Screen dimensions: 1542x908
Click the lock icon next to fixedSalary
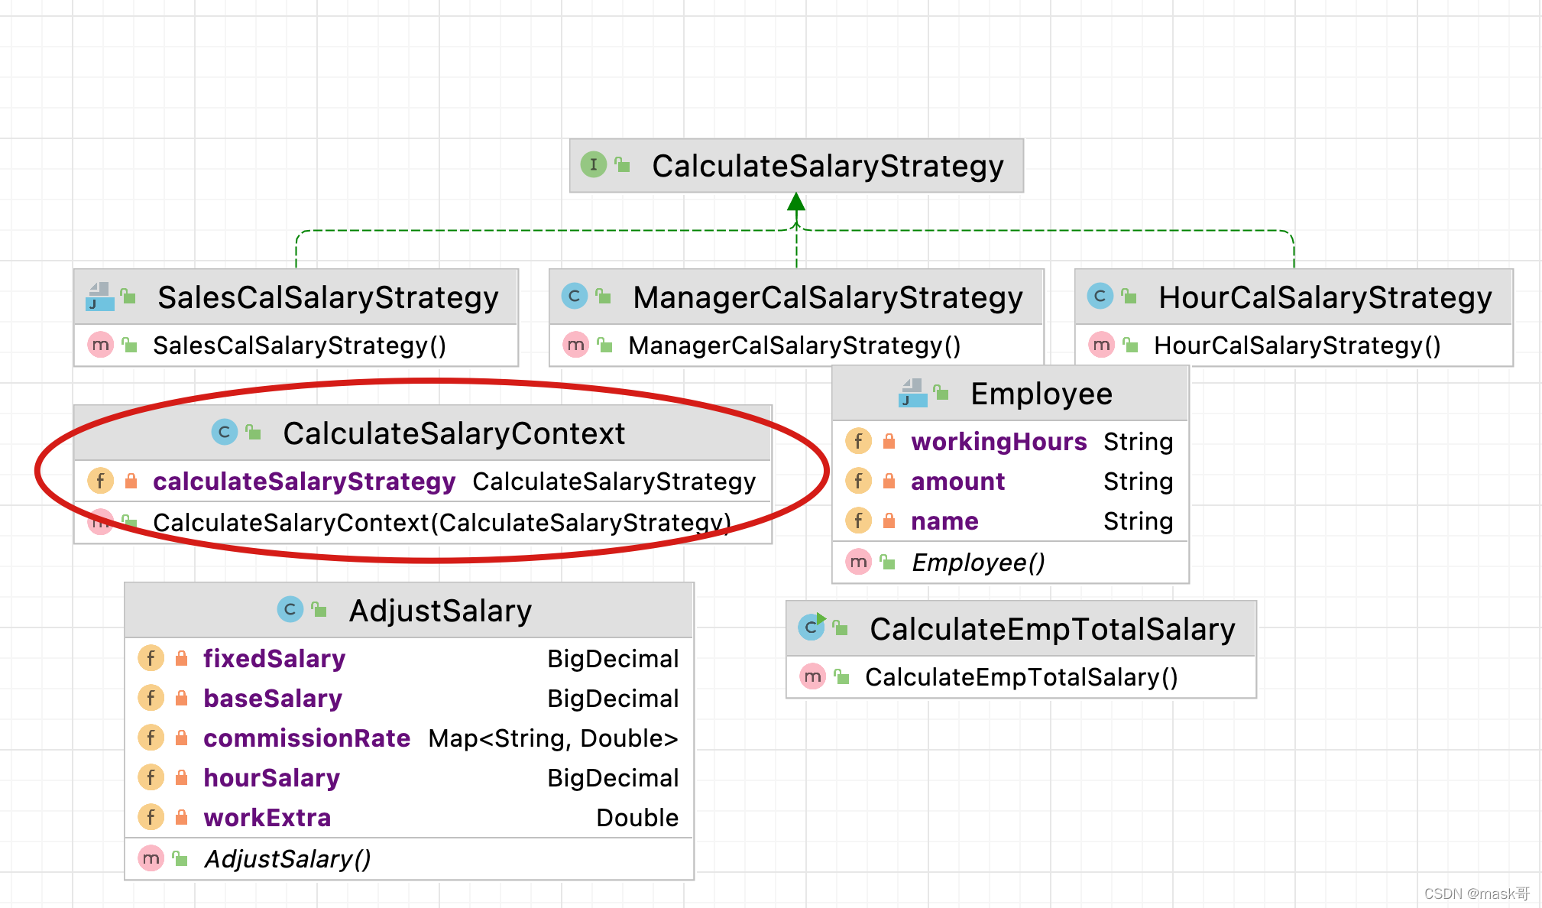[x=182, y=658]
